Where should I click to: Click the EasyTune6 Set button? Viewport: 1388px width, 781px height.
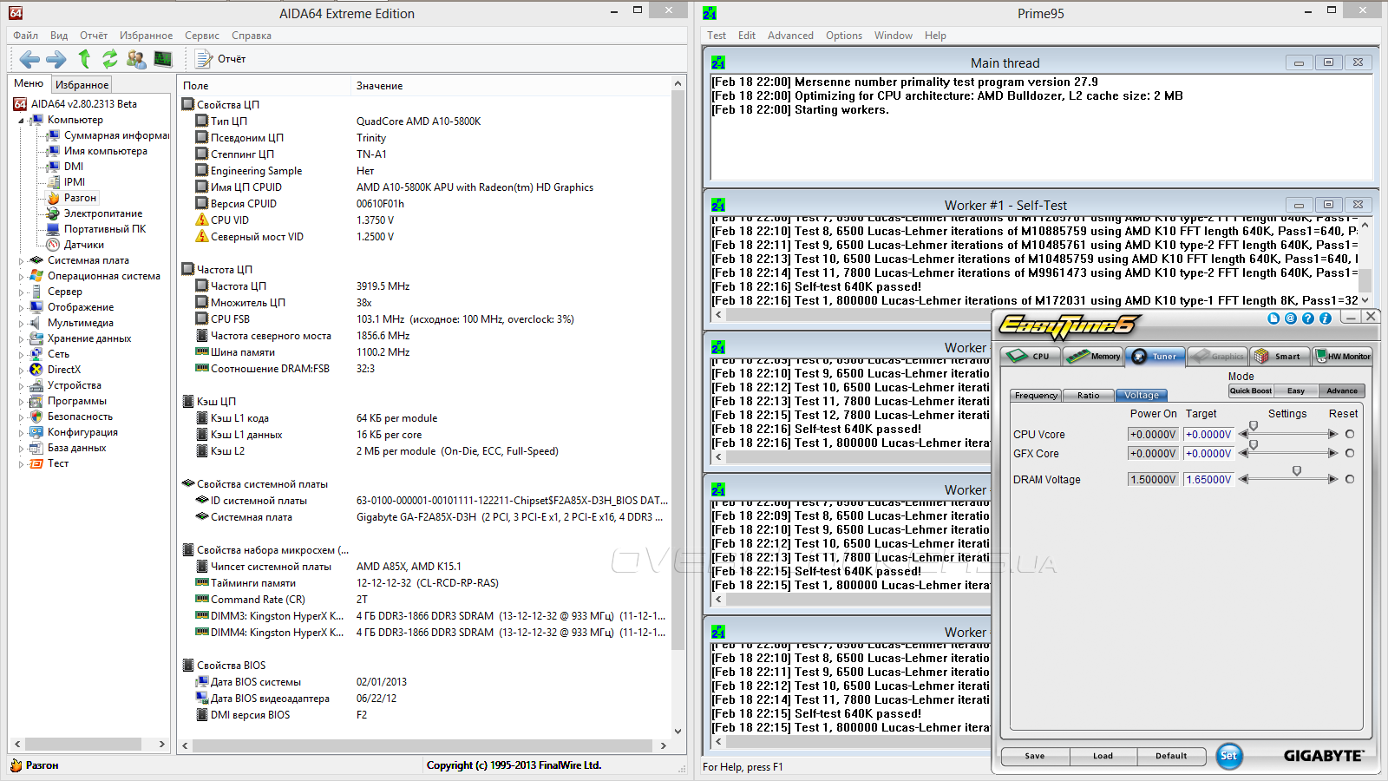pos(1228,756)
